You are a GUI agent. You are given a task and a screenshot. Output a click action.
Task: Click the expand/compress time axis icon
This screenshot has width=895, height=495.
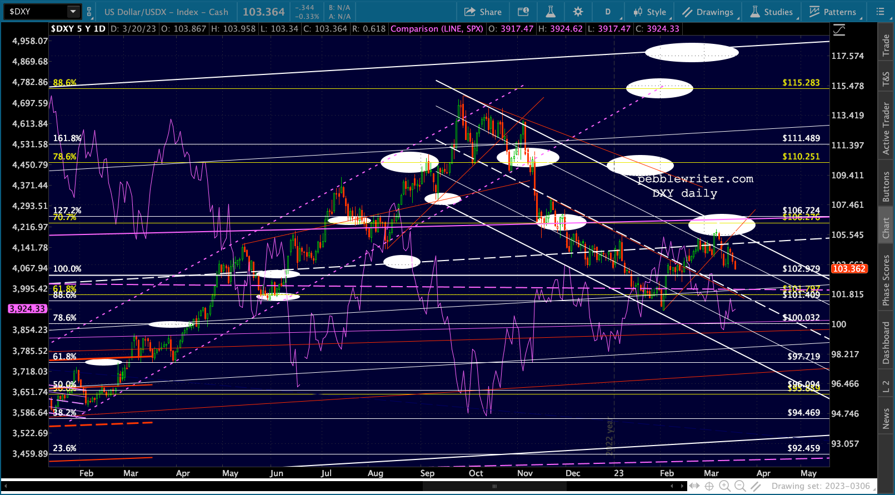point(694,486)
